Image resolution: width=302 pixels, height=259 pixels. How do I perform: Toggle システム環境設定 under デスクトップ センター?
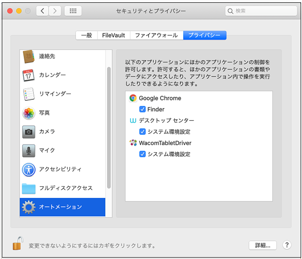click(x=142, y=132)
